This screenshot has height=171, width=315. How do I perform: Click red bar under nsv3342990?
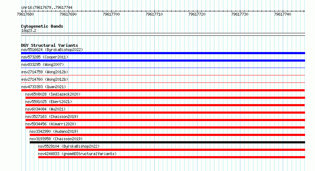(167, 135)
